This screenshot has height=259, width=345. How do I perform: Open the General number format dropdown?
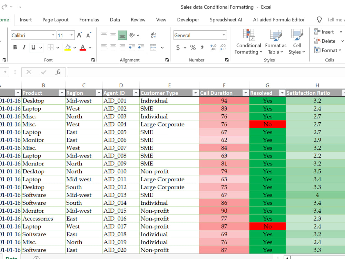tap(224, 35)
